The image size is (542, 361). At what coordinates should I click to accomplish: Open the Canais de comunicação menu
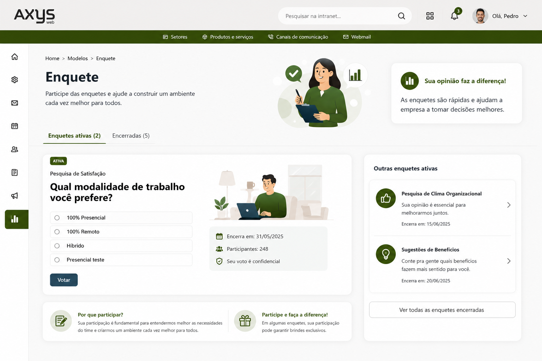coord(298,37)
